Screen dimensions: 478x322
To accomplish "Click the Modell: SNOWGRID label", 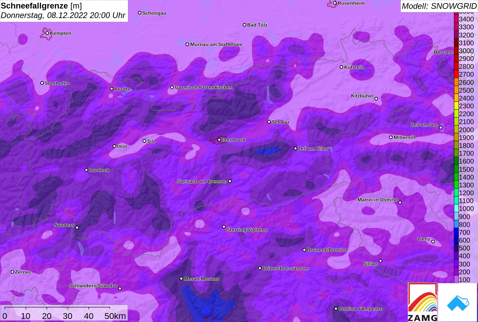I will click(x=439, y=6).
